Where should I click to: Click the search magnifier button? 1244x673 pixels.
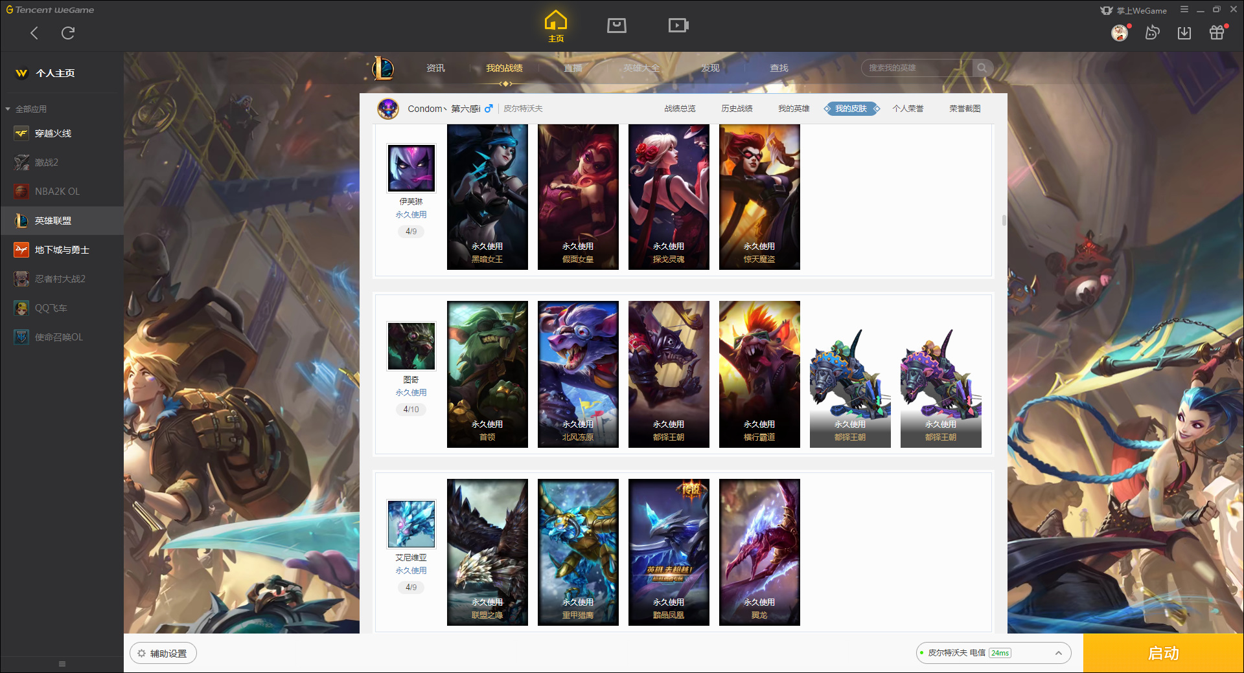click(x=982, y=68)
